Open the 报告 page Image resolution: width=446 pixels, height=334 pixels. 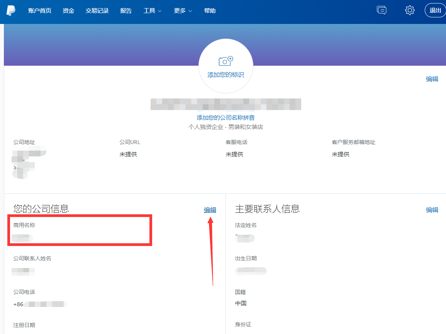[126, 11]
